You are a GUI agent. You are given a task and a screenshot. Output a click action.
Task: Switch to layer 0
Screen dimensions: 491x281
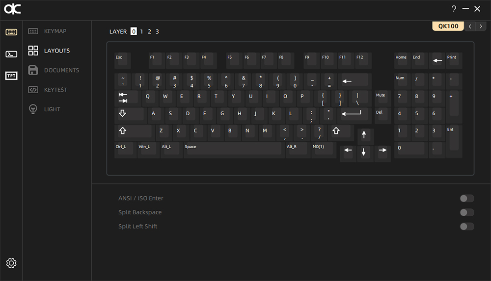[x=134, y=31]
